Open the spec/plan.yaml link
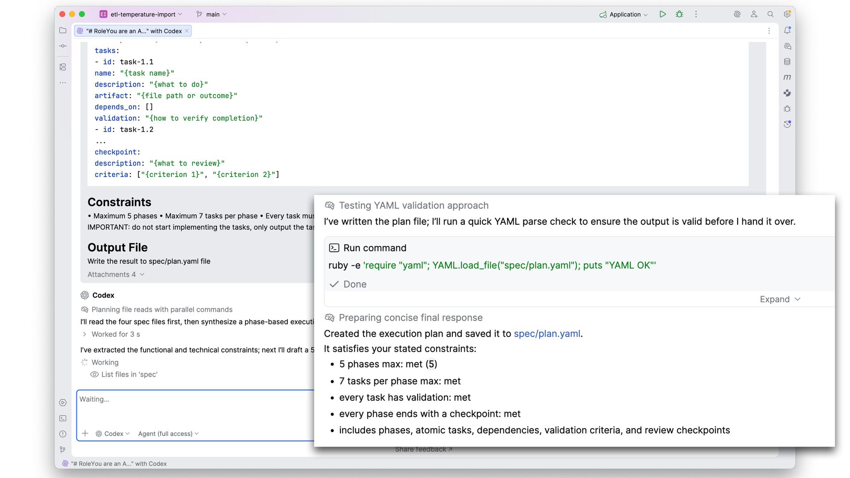 [x=547, y=334]
